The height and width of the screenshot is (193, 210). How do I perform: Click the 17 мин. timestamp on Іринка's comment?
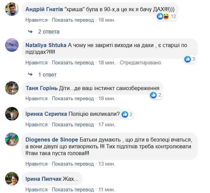coord(107,124)
